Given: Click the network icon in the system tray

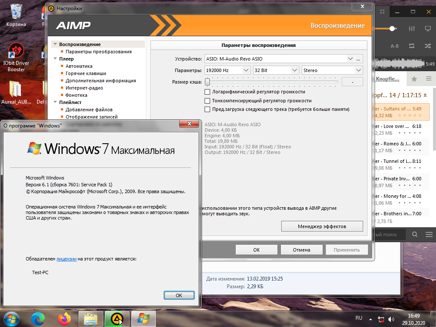Looking at the screenshot, I should click(x=381, y=319).
